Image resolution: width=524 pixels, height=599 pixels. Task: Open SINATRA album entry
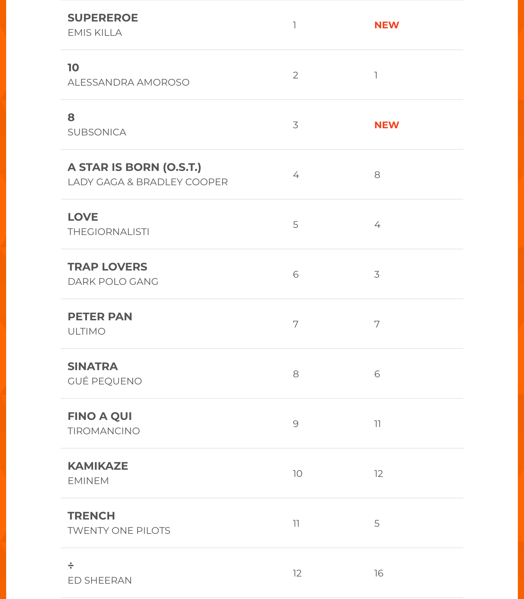coord(93,366)
